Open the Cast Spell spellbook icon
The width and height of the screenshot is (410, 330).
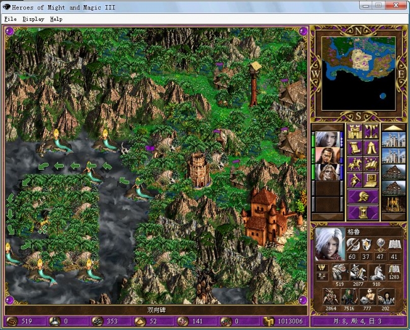coord(372,164)
